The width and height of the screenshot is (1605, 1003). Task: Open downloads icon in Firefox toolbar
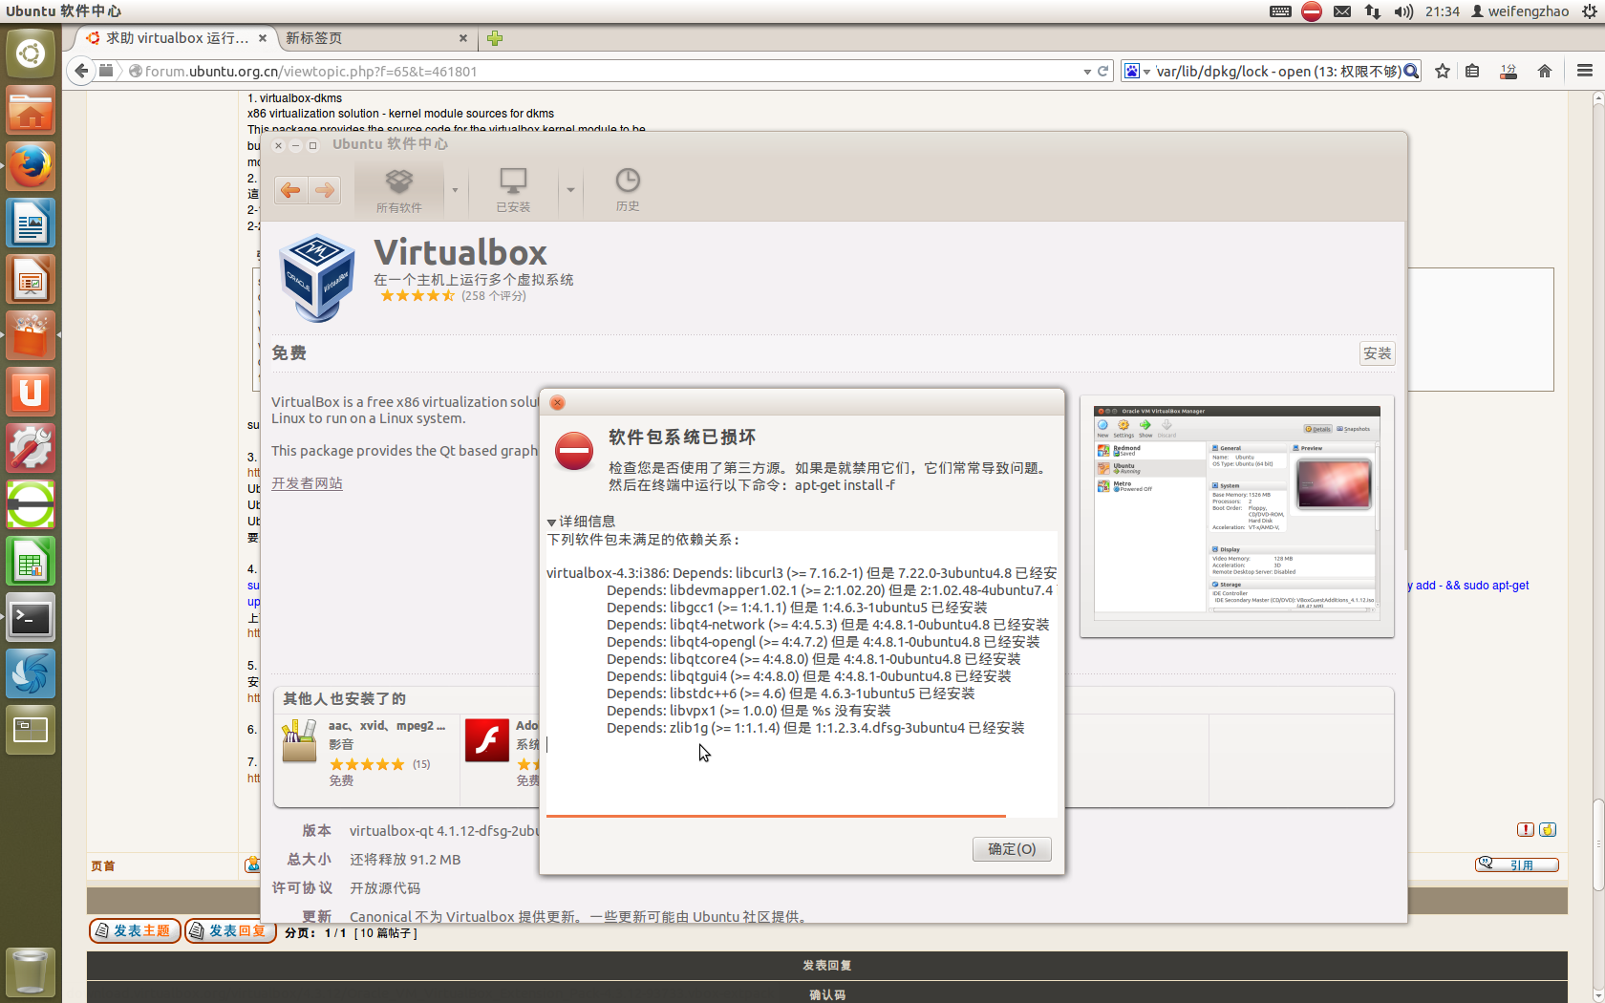(x=1509, y=71)
